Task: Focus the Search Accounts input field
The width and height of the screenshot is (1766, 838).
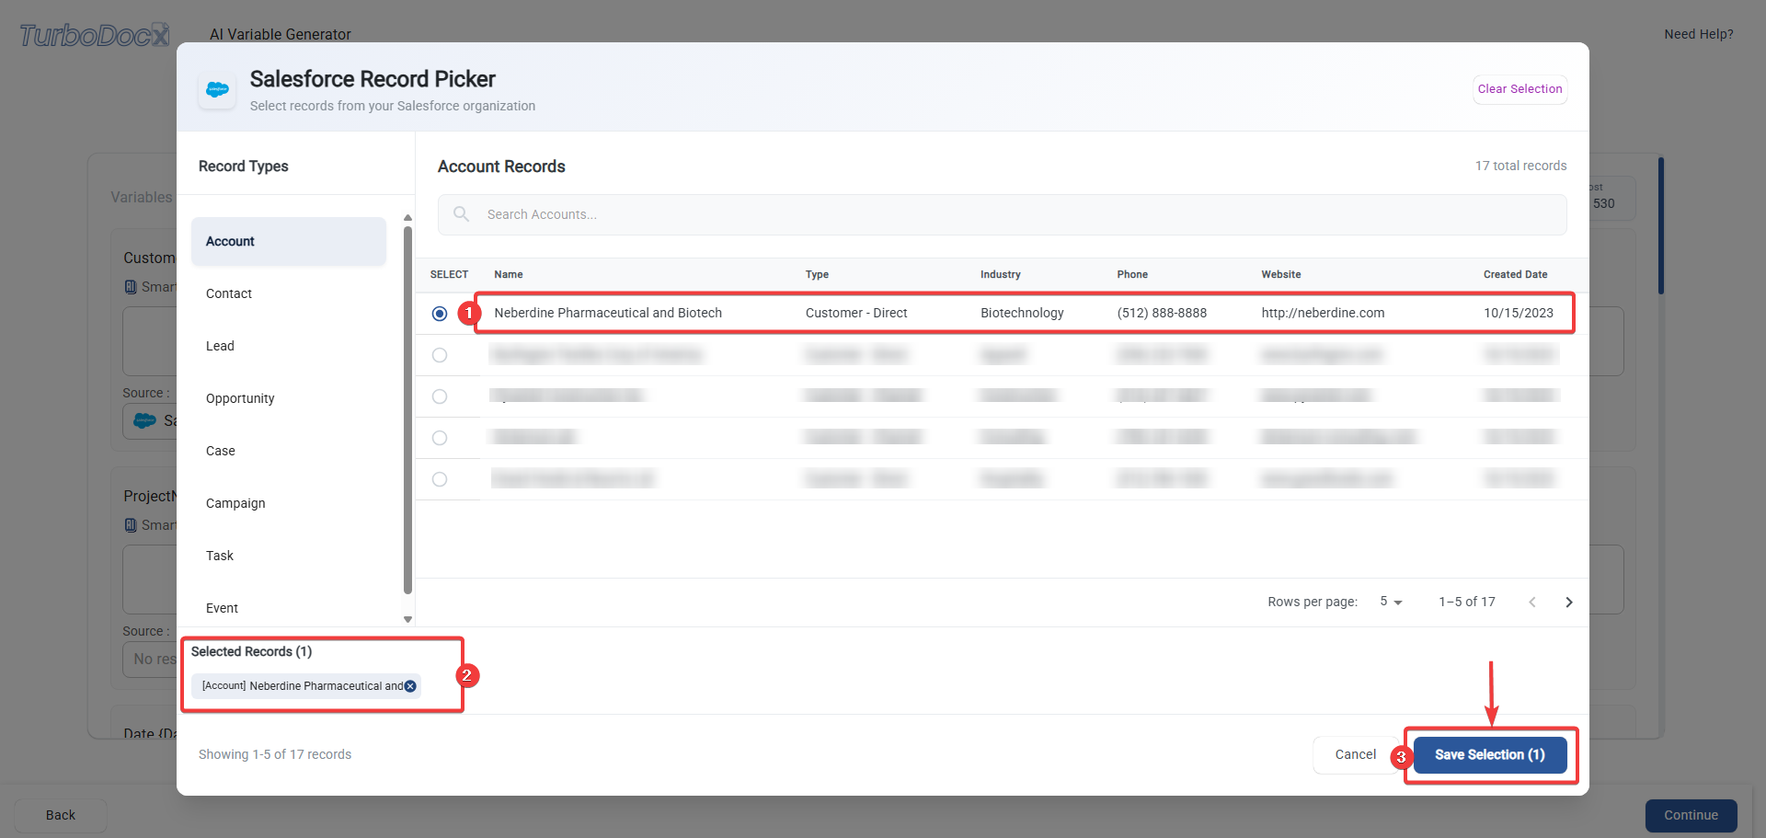Action: [x=1003, y=214]
